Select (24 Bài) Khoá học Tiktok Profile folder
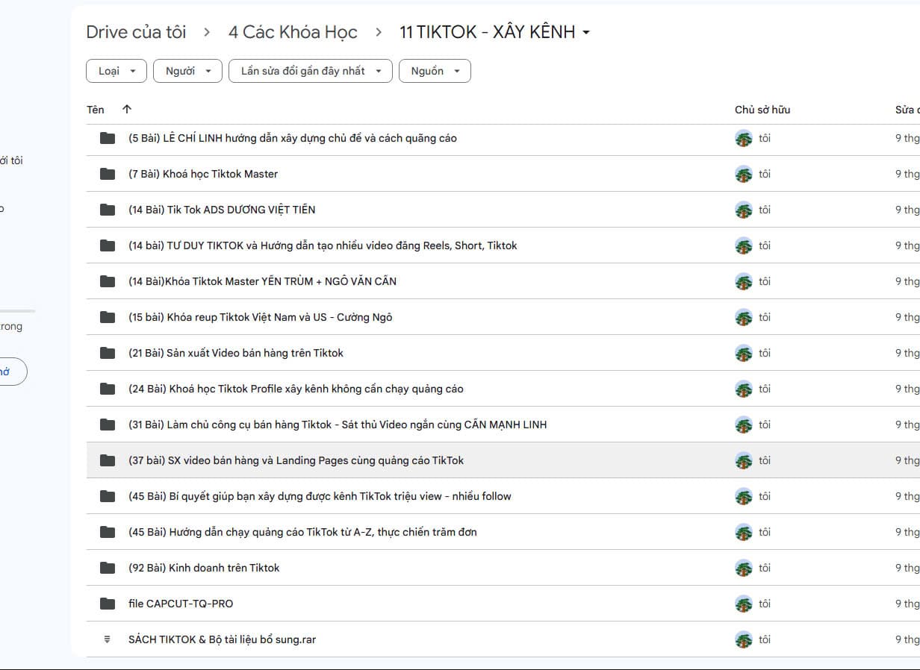The height and width of the screenshot is (670, 920). point(296,389)
